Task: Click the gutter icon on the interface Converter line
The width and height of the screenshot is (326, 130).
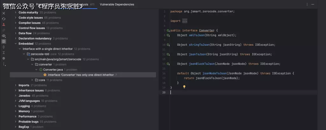Action: tap(168, 30)
